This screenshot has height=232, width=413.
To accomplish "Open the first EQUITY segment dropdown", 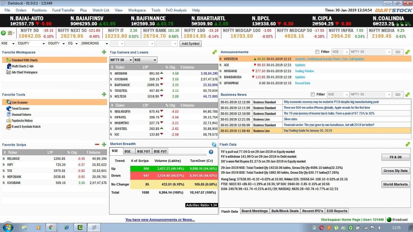I will (x=31, y=43).
